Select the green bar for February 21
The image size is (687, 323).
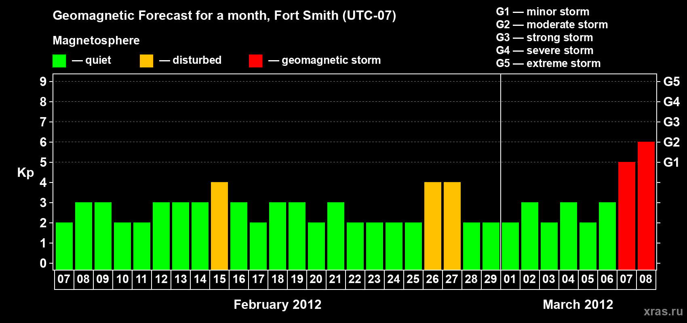coord(336,236)
